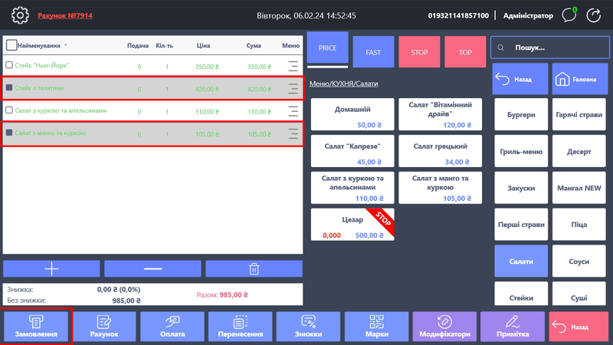Click the refresh arrow icon at top right
This screenshot has height=345, width=613.
tap(595, 15)
